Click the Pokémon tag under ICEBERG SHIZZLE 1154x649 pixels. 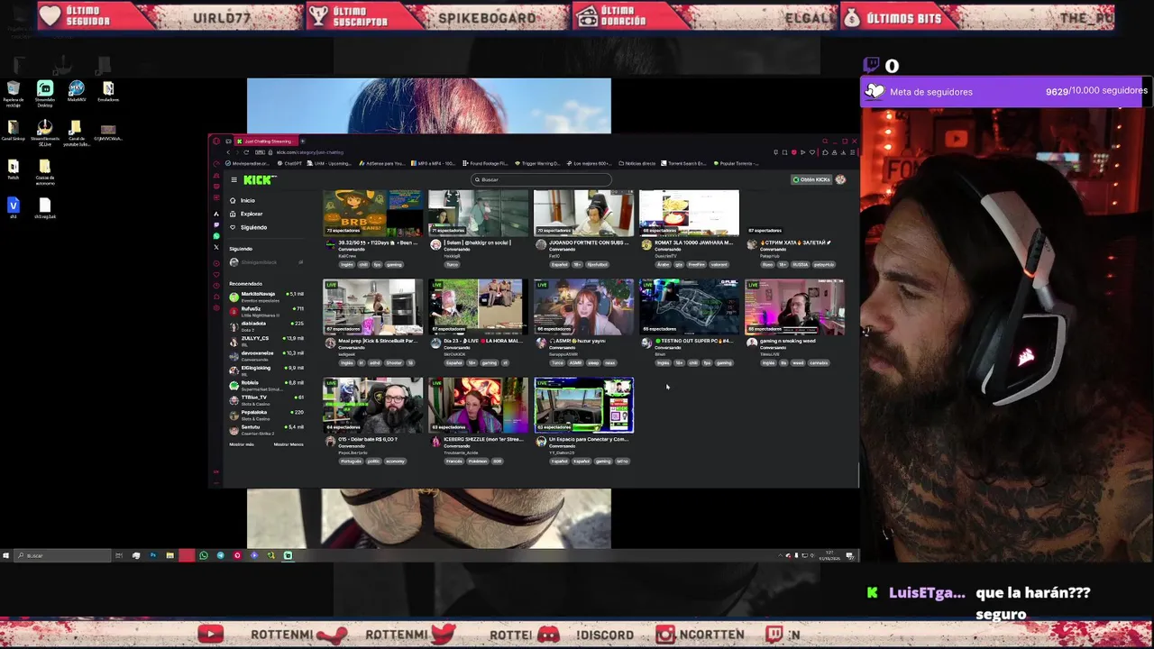[x=477, y=462]
